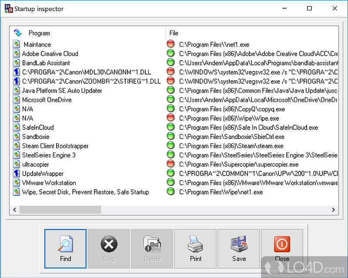Click the path C:\Program Files (x86)\Wipe\Wipe.exe
This screenshot has height=278, width=348.
coord(229,118)
